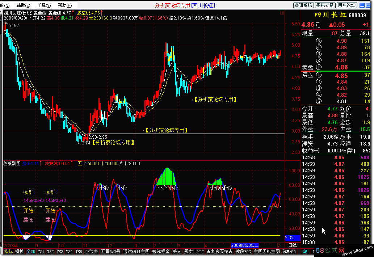
Task: Select the 小放牛 indicator tab
Action: coord(92,252)
